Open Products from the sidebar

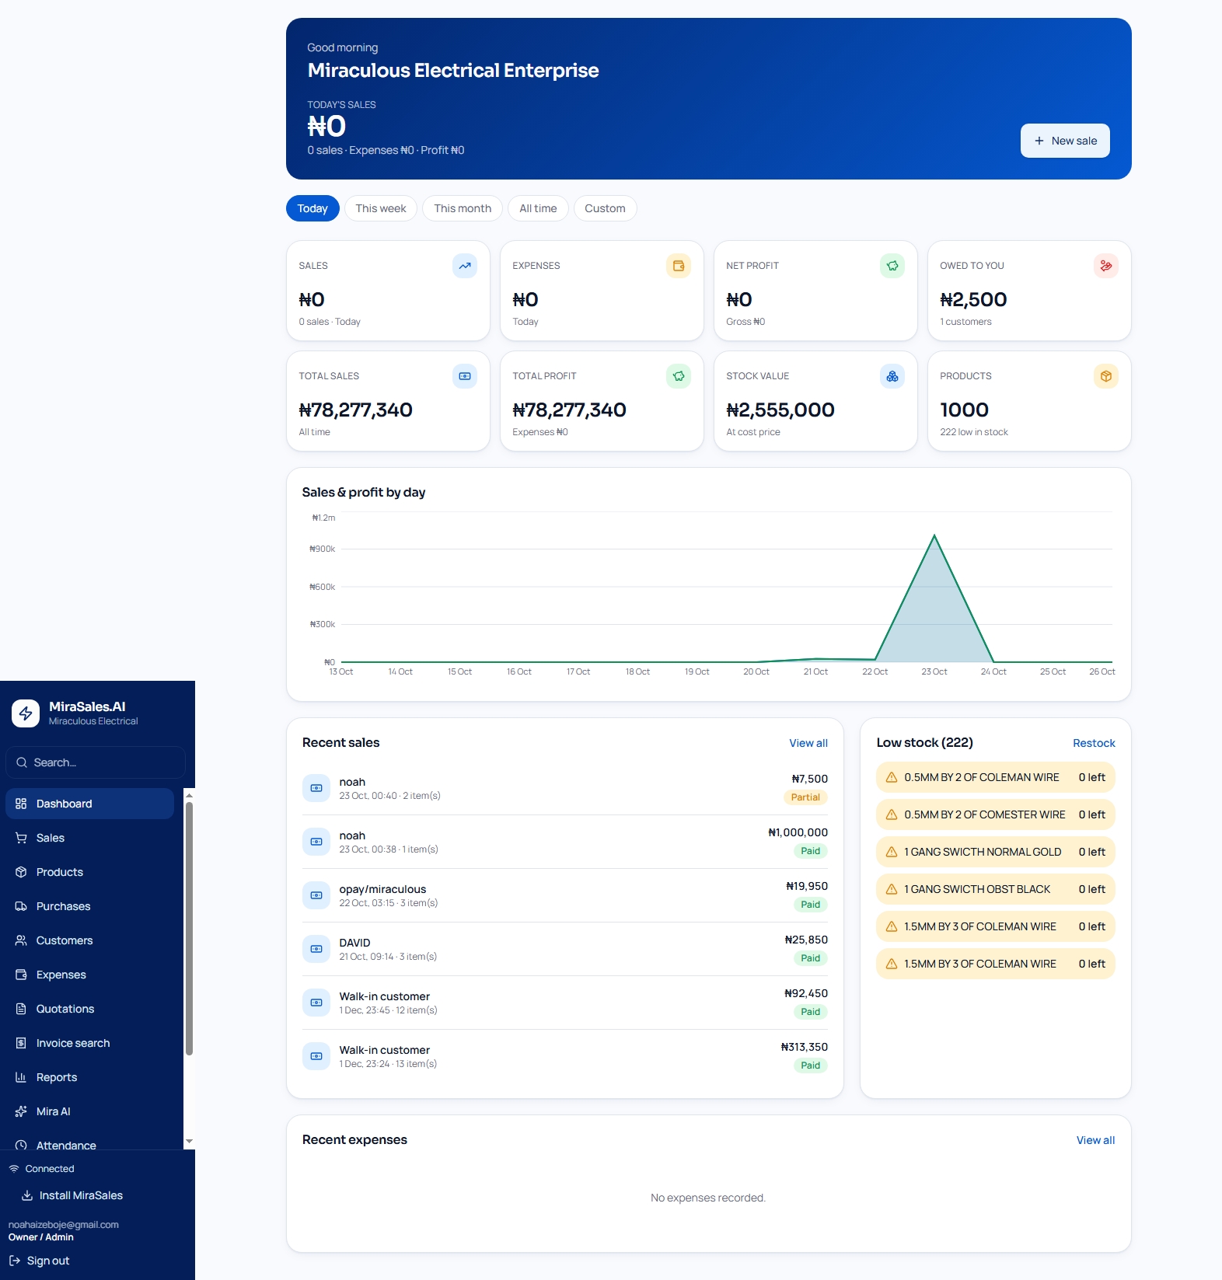[x=89, y=872]
